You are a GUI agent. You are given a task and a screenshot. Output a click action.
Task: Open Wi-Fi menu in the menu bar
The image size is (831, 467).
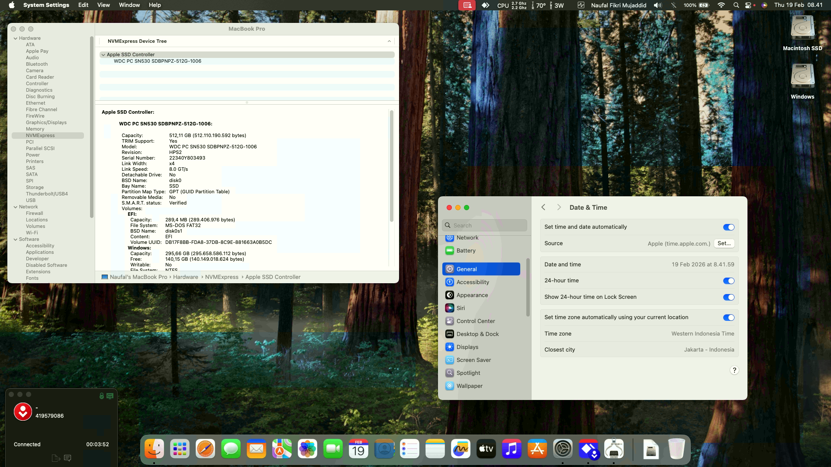[x=721, y=5]
